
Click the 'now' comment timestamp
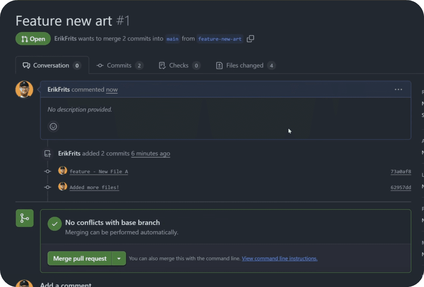(112, 90)
